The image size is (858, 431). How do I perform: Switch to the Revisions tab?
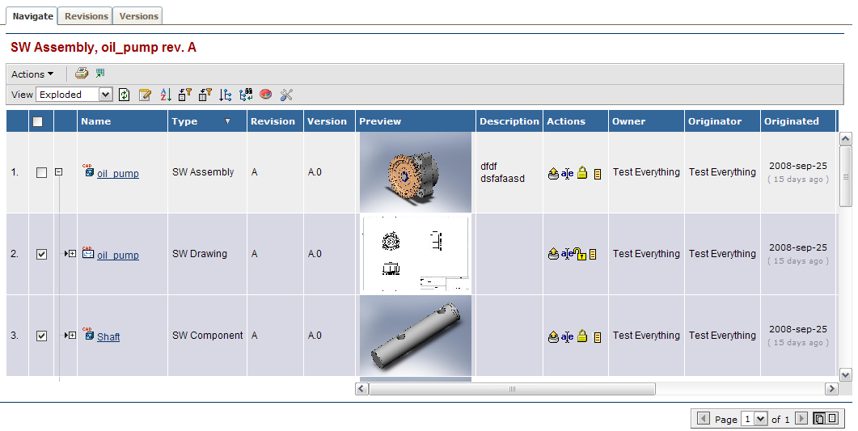click(x=86, y=16)
